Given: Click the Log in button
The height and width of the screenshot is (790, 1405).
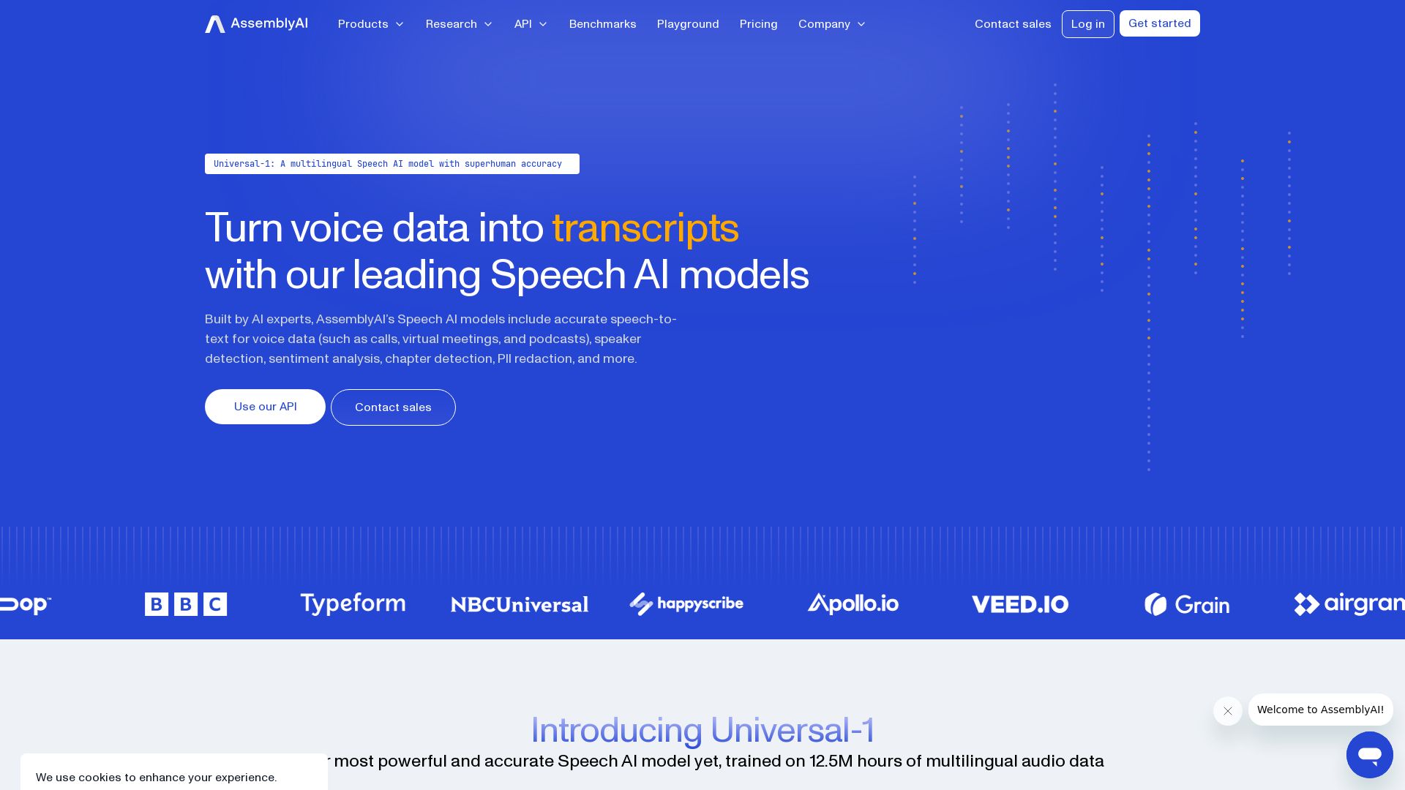Looking at the screenshot, I should 1087,24.
